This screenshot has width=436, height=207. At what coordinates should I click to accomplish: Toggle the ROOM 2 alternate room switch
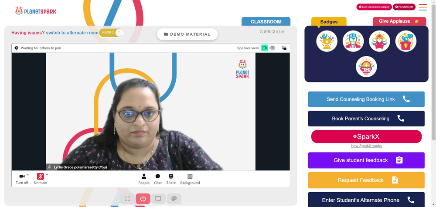[x=111, y=33]
